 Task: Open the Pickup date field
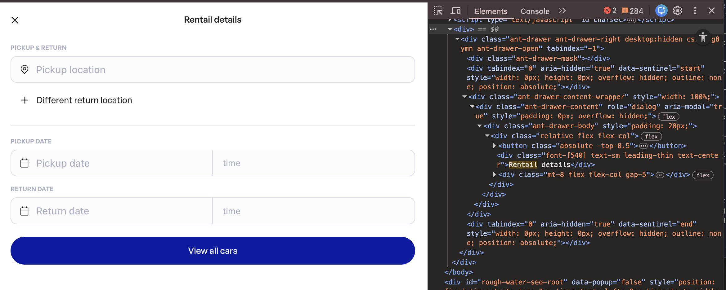coord(112,163)
